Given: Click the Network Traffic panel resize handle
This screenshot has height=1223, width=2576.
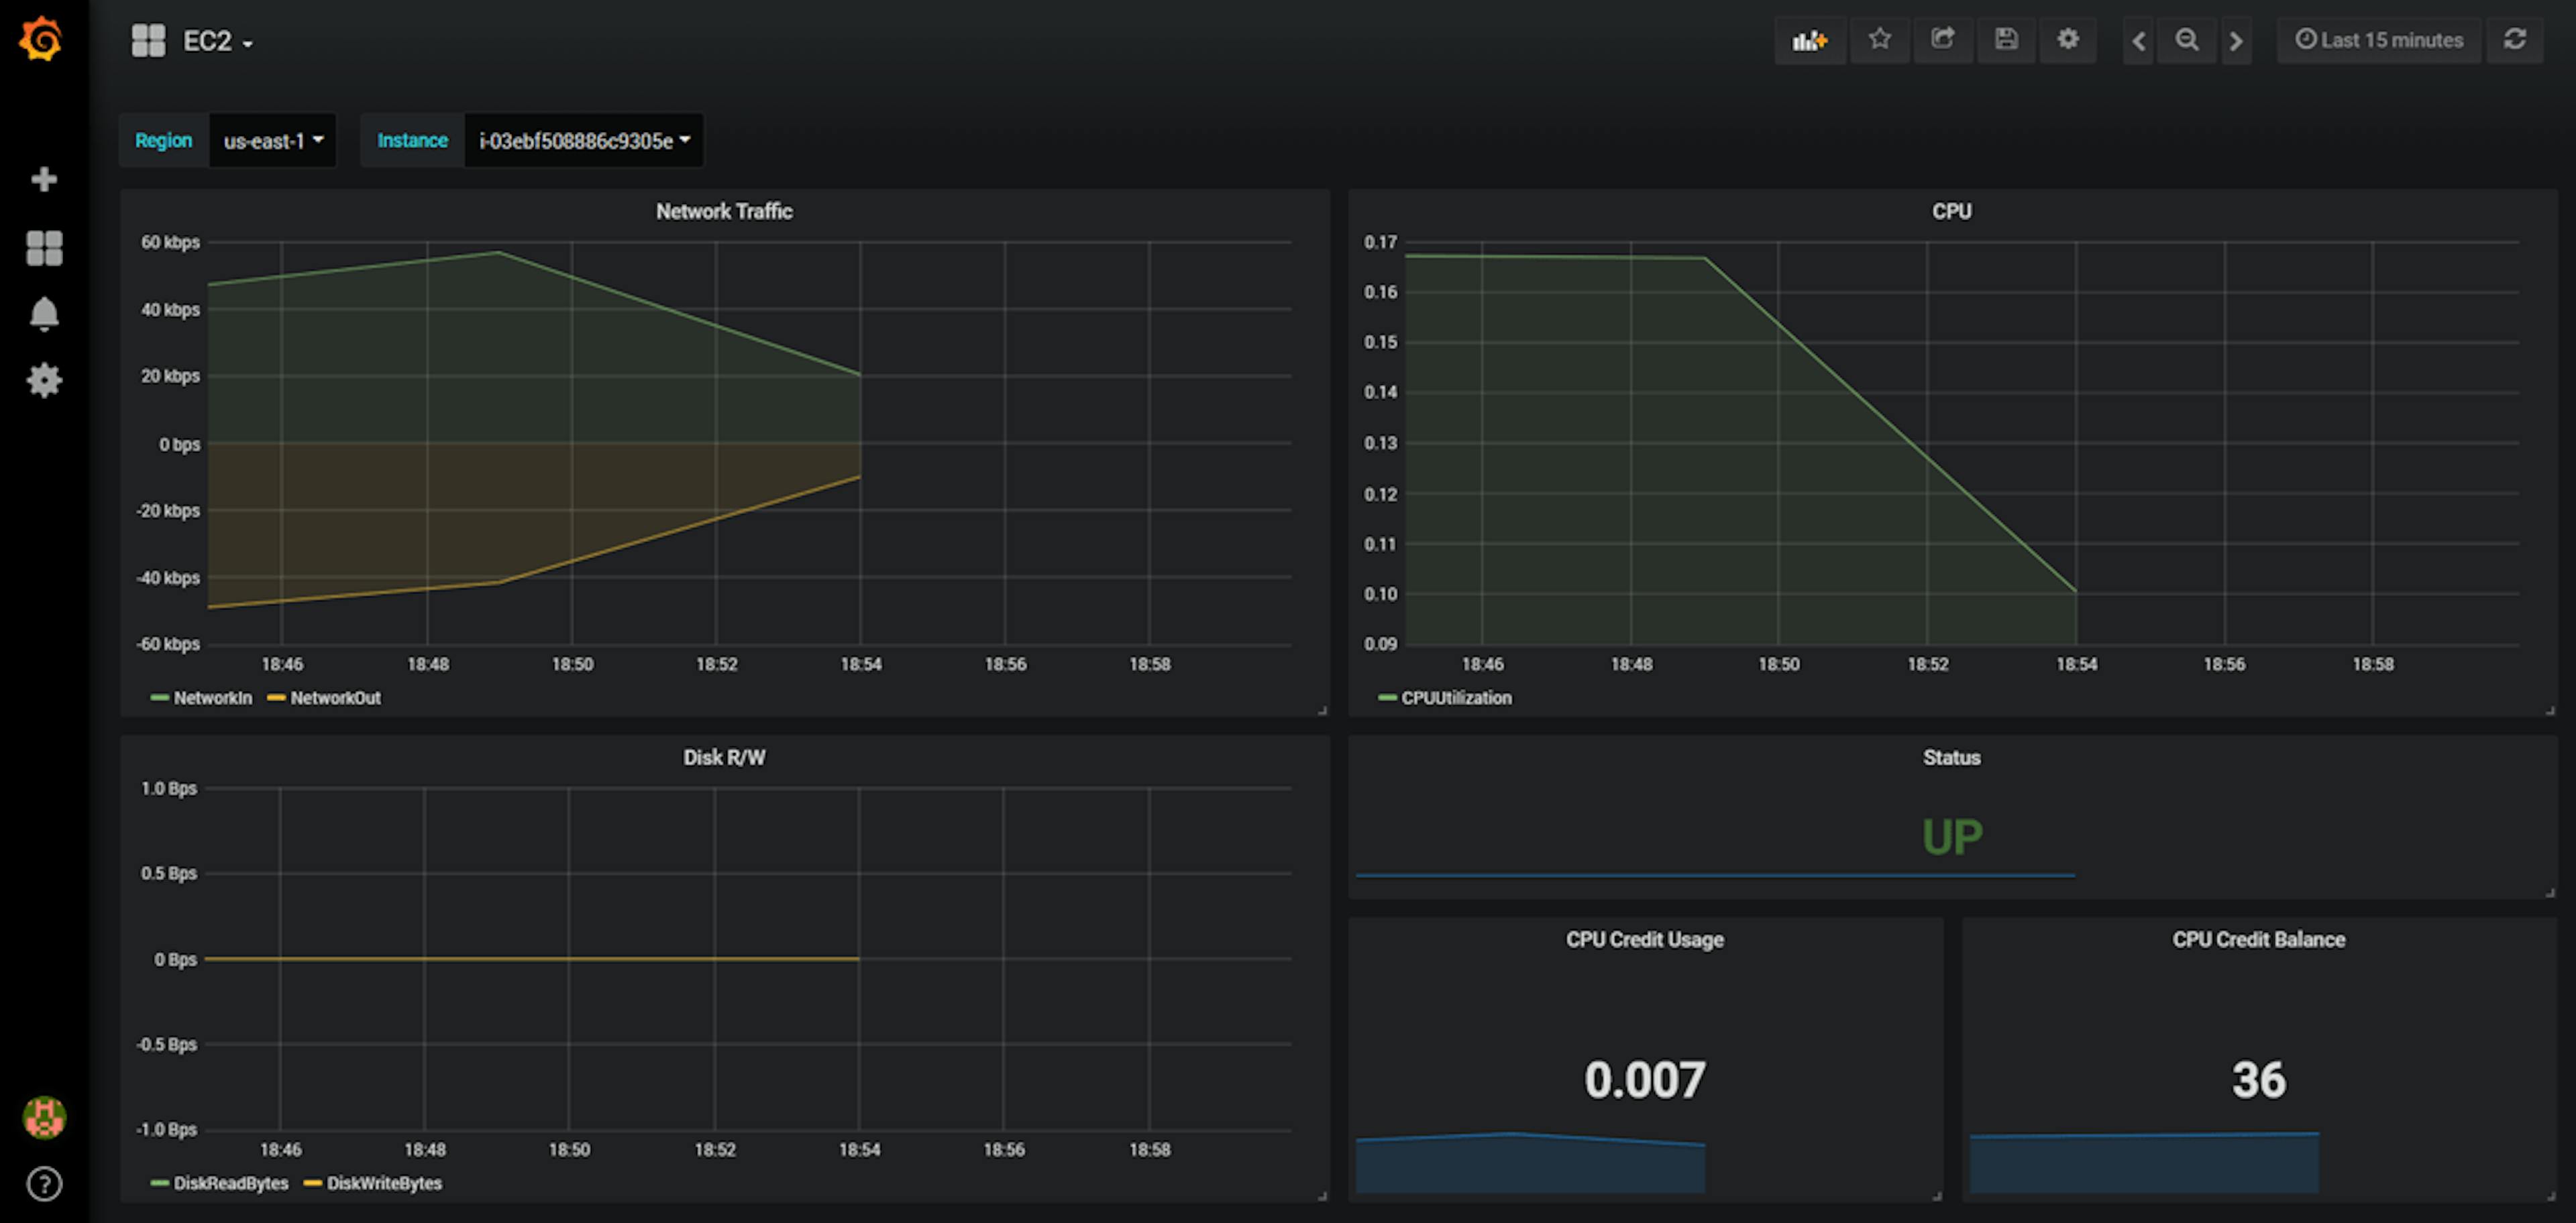Looking at the screenshot, I should [1322, 709].
